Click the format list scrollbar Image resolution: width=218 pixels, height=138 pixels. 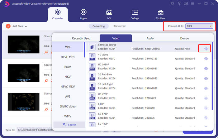[x=85, y=50]
